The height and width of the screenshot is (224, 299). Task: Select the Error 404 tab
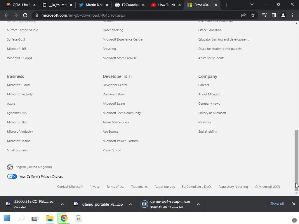(201, 5)
